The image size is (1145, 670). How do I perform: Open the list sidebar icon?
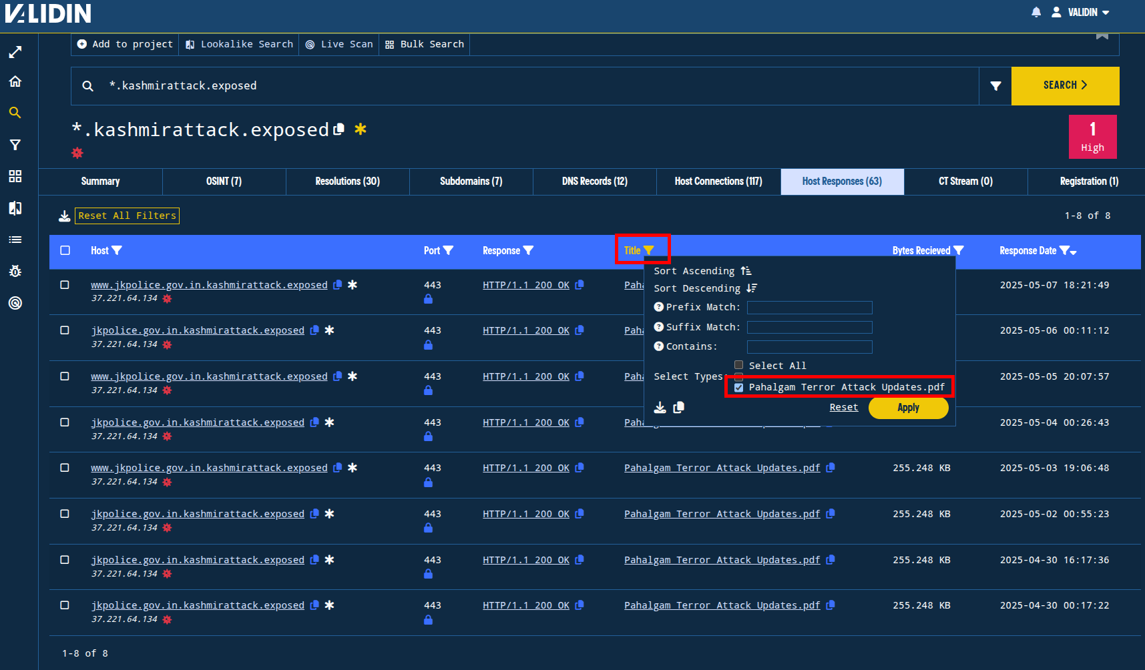click(15, 240)
